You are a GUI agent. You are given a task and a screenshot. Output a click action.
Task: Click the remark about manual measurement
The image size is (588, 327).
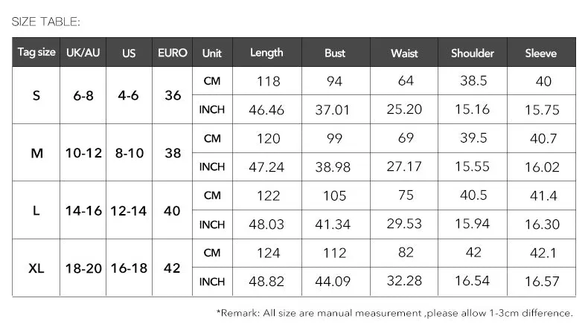(394, 313)
